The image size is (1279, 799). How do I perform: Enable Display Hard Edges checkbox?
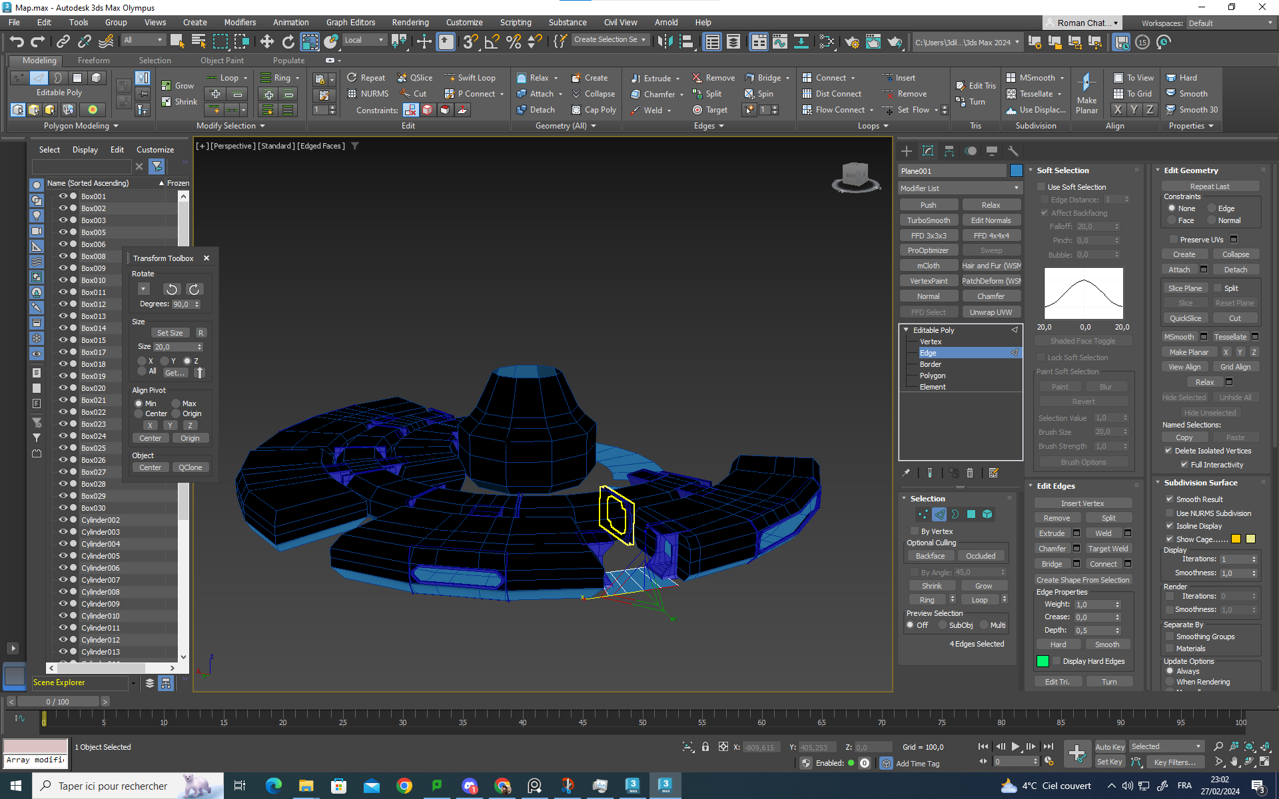pos(1057,661)
